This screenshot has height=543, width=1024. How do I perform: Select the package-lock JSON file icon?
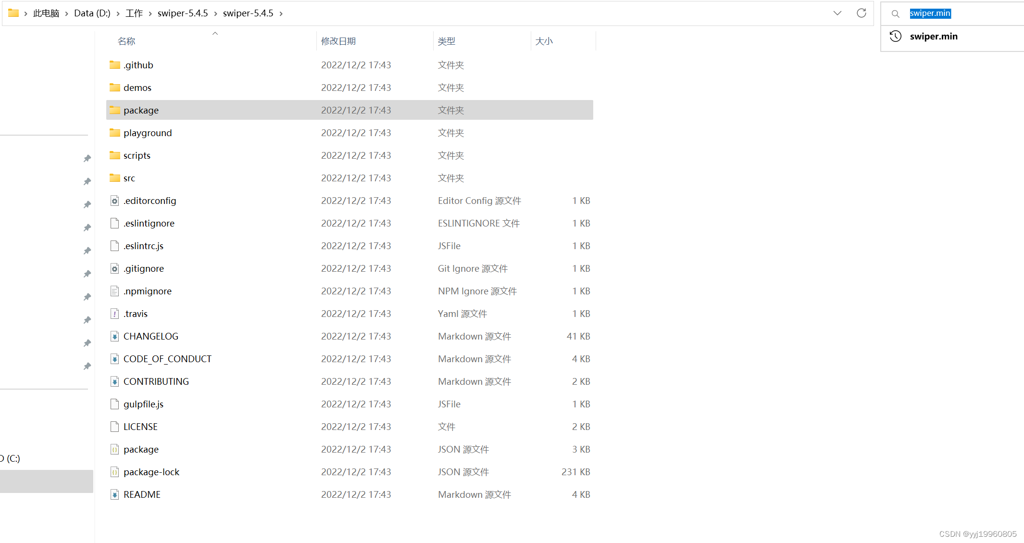coord(114,472)
